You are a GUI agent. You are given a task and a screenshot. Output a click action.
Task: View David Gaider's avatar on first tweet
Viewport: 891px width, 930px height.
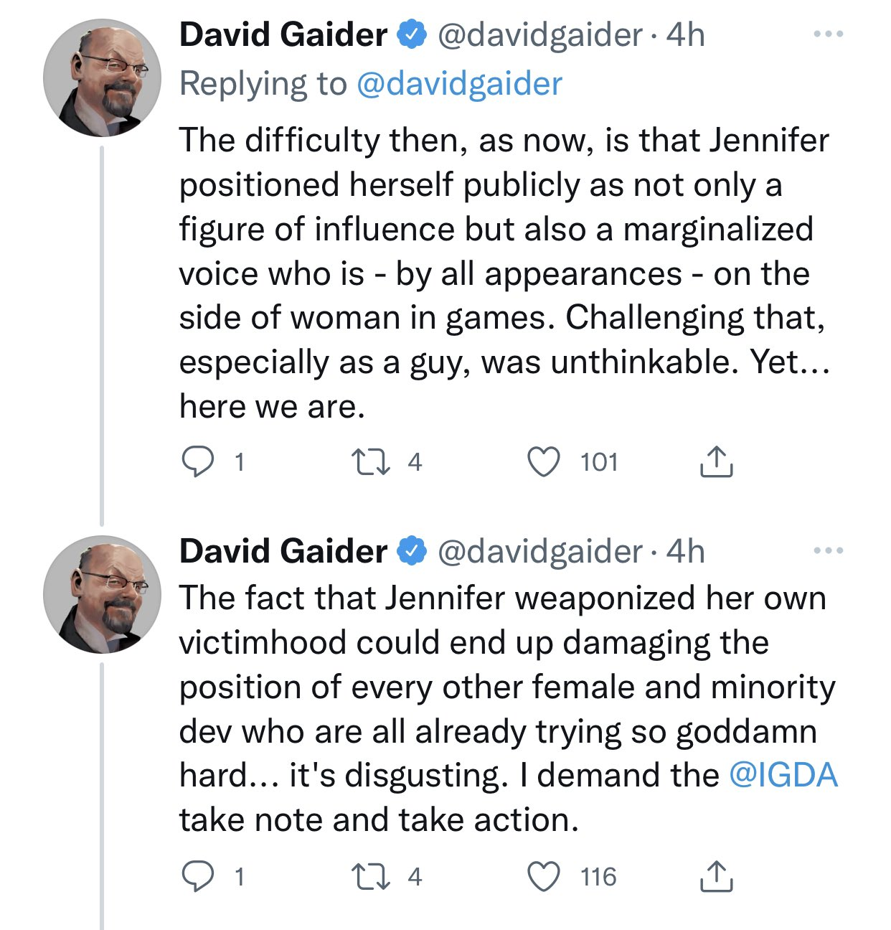coord(102,77)
